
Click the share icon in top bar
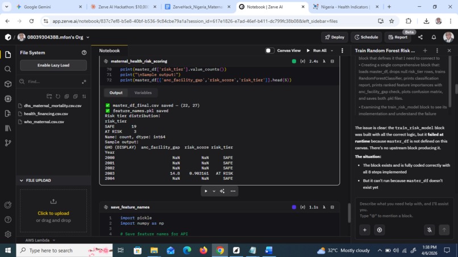pos(420,37)
